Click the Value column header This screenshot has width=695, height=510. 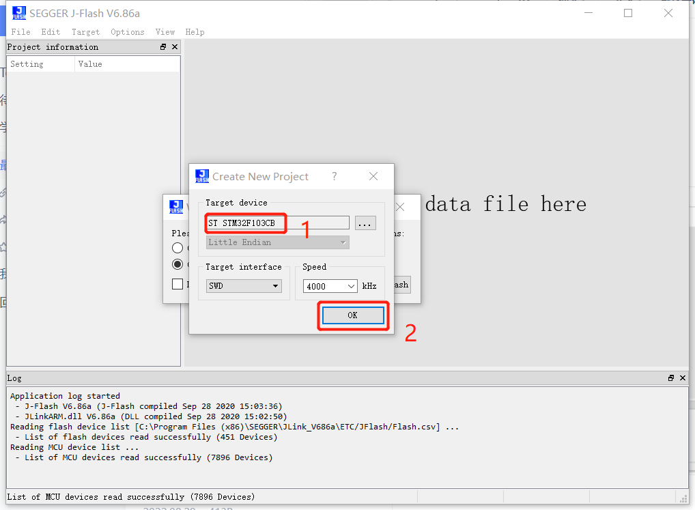coord(128,63)
